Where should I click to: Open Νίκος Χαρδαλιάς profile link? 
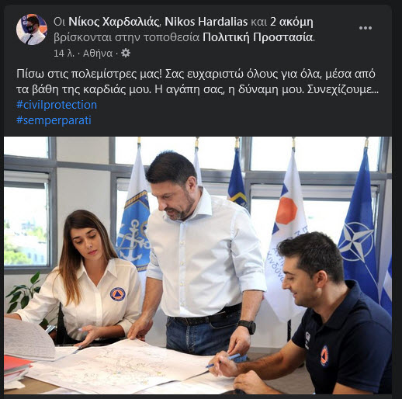point(113,22)
